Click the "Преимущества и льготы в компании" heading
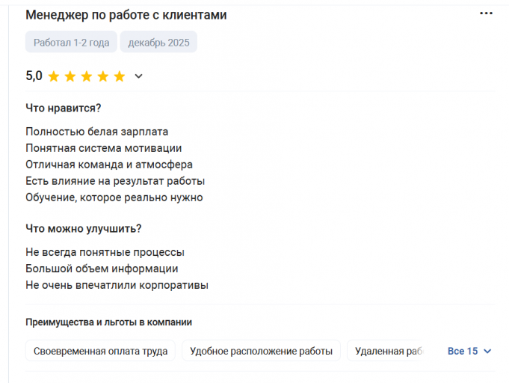This screenshot has width=509, height=383. coord(108,322)
